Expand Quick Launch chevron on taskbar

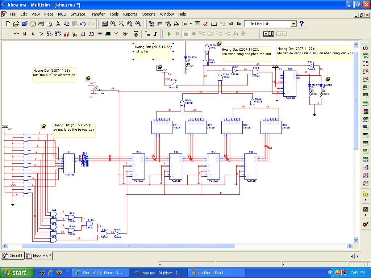tap(68, 271)
